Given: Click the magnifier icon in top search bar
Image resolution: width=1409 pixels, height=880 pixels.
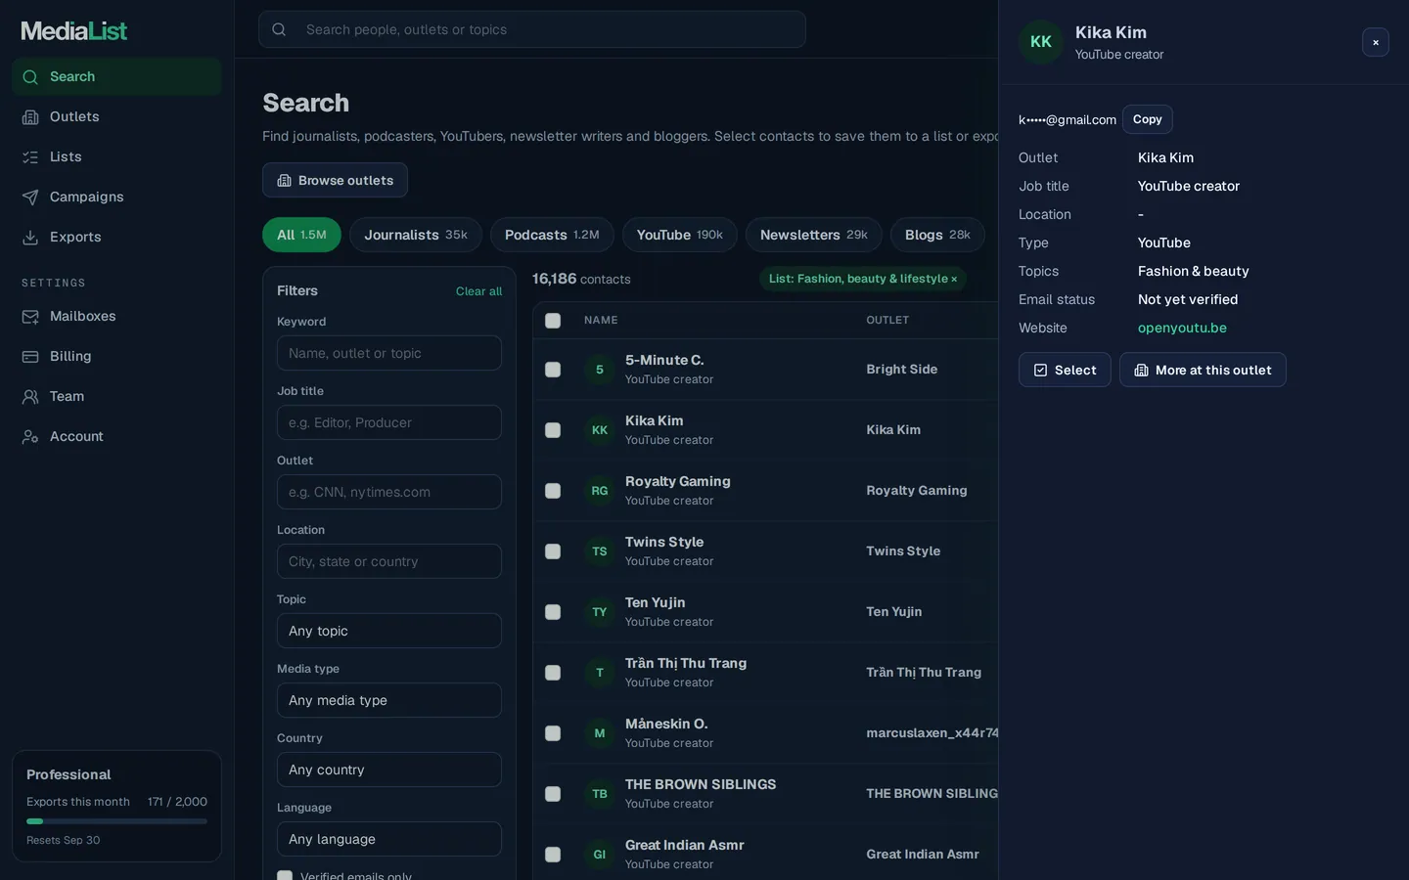Looking at the screenshot, I should pyautogui.click(x=279, y=29).
